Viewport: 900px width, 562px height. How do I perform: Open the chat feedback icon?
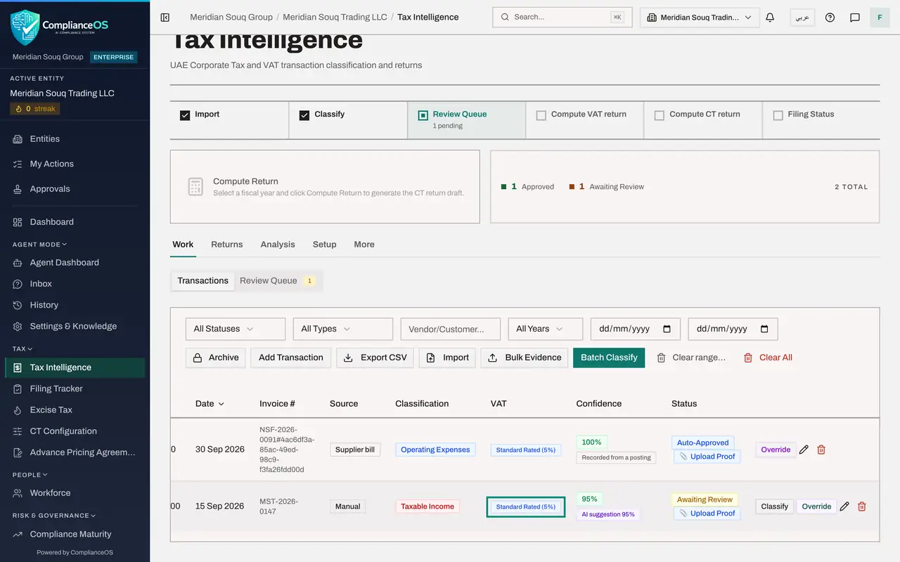coord(855,18)
